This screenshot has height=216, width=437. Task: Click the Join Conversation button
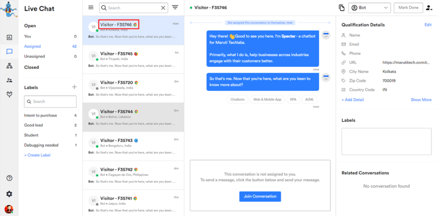260,196
